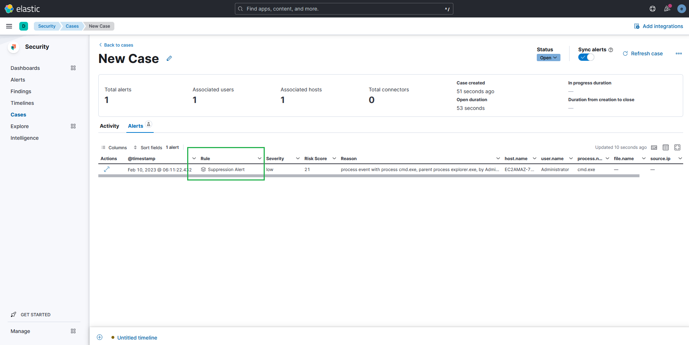Open the case actions ellipsis menu

point(678,53)
